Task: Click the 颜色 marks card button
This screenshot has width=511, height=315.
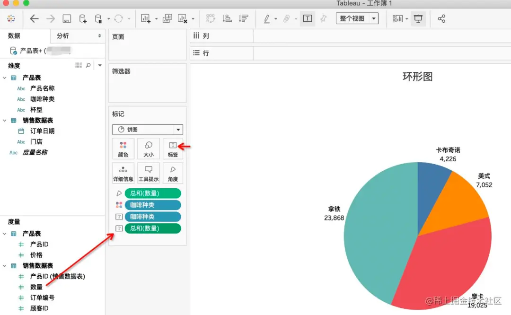Action: [x=123, y=149]
